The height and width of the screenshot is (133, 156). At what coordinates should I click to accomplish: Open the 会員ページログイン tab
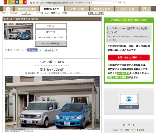(146, 9)
